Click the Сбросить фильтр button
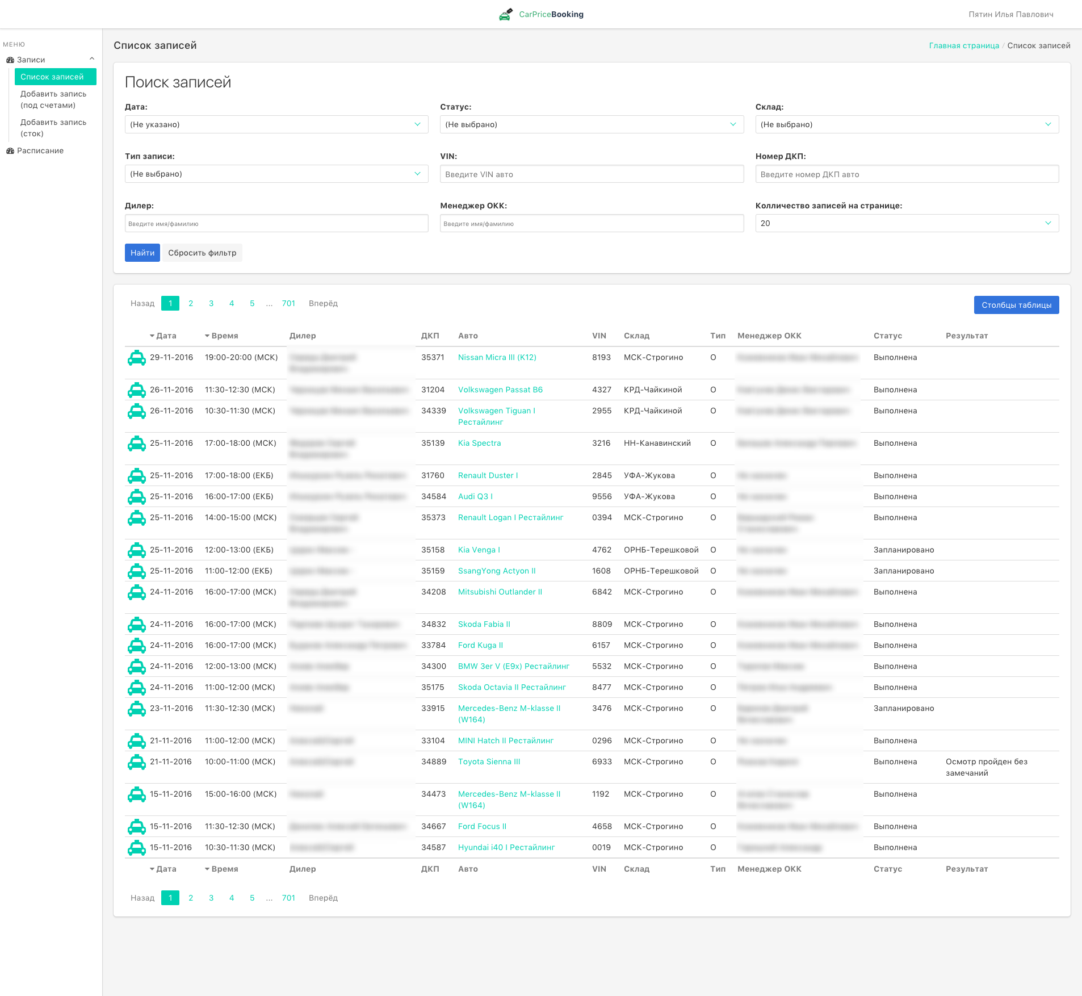Viewport: 1082px width, 996px height. (202, 253)
